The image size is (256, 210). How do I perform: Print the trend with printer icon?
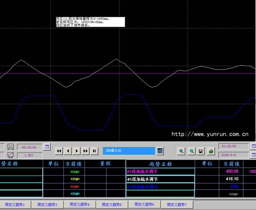tap(211, 151)
